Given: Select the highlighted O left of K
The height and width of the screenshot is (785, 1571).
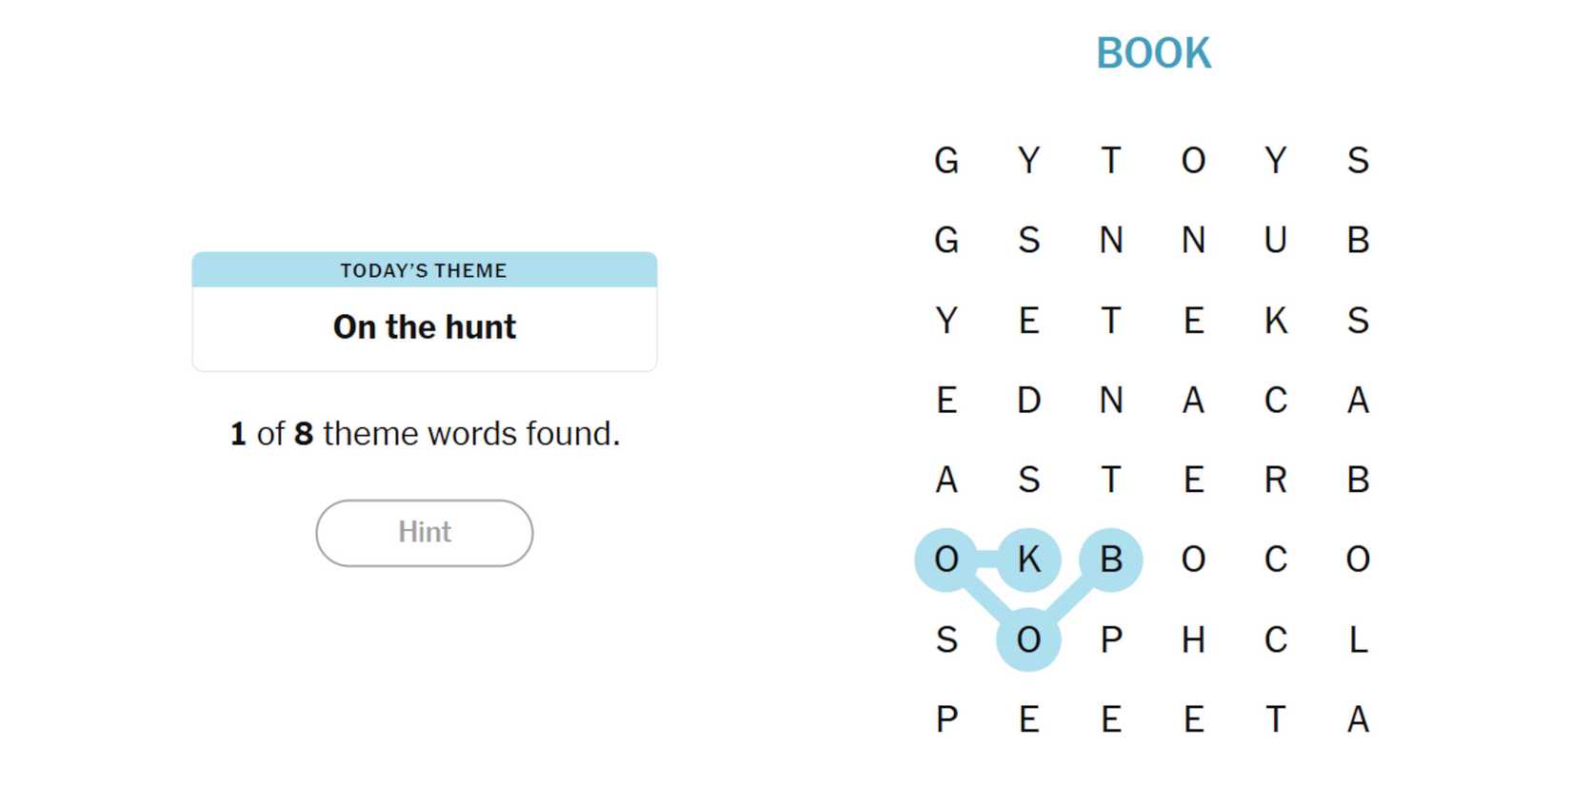Looking at the screenshot, I should point(946,559).
